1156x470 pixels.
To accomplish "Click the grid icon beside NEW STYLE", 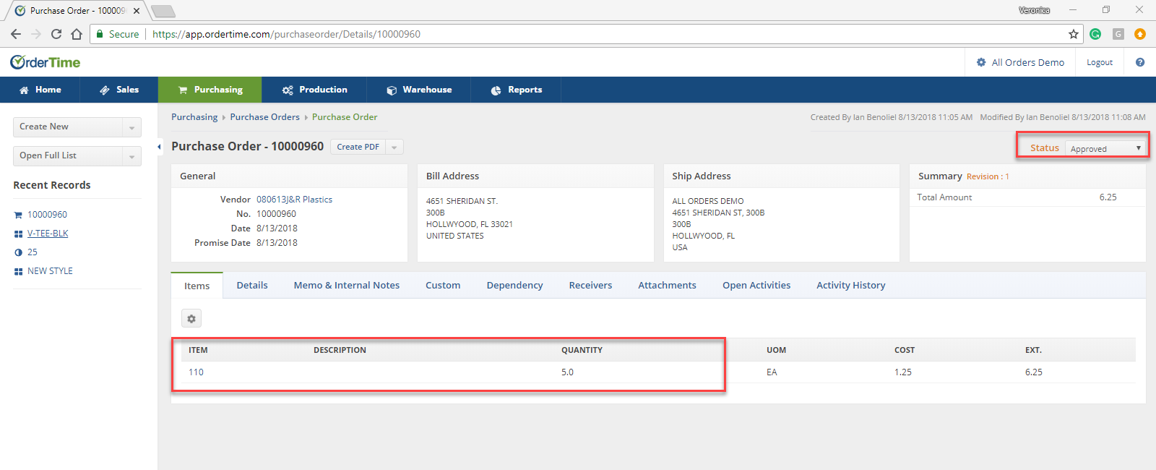I will tap(18, 271).
